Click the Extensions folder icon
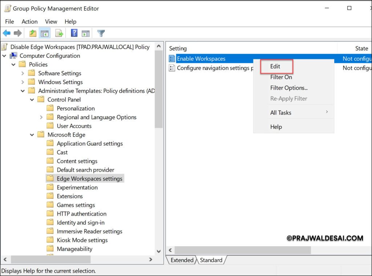372x276 pixels. [x=50, y=196]
